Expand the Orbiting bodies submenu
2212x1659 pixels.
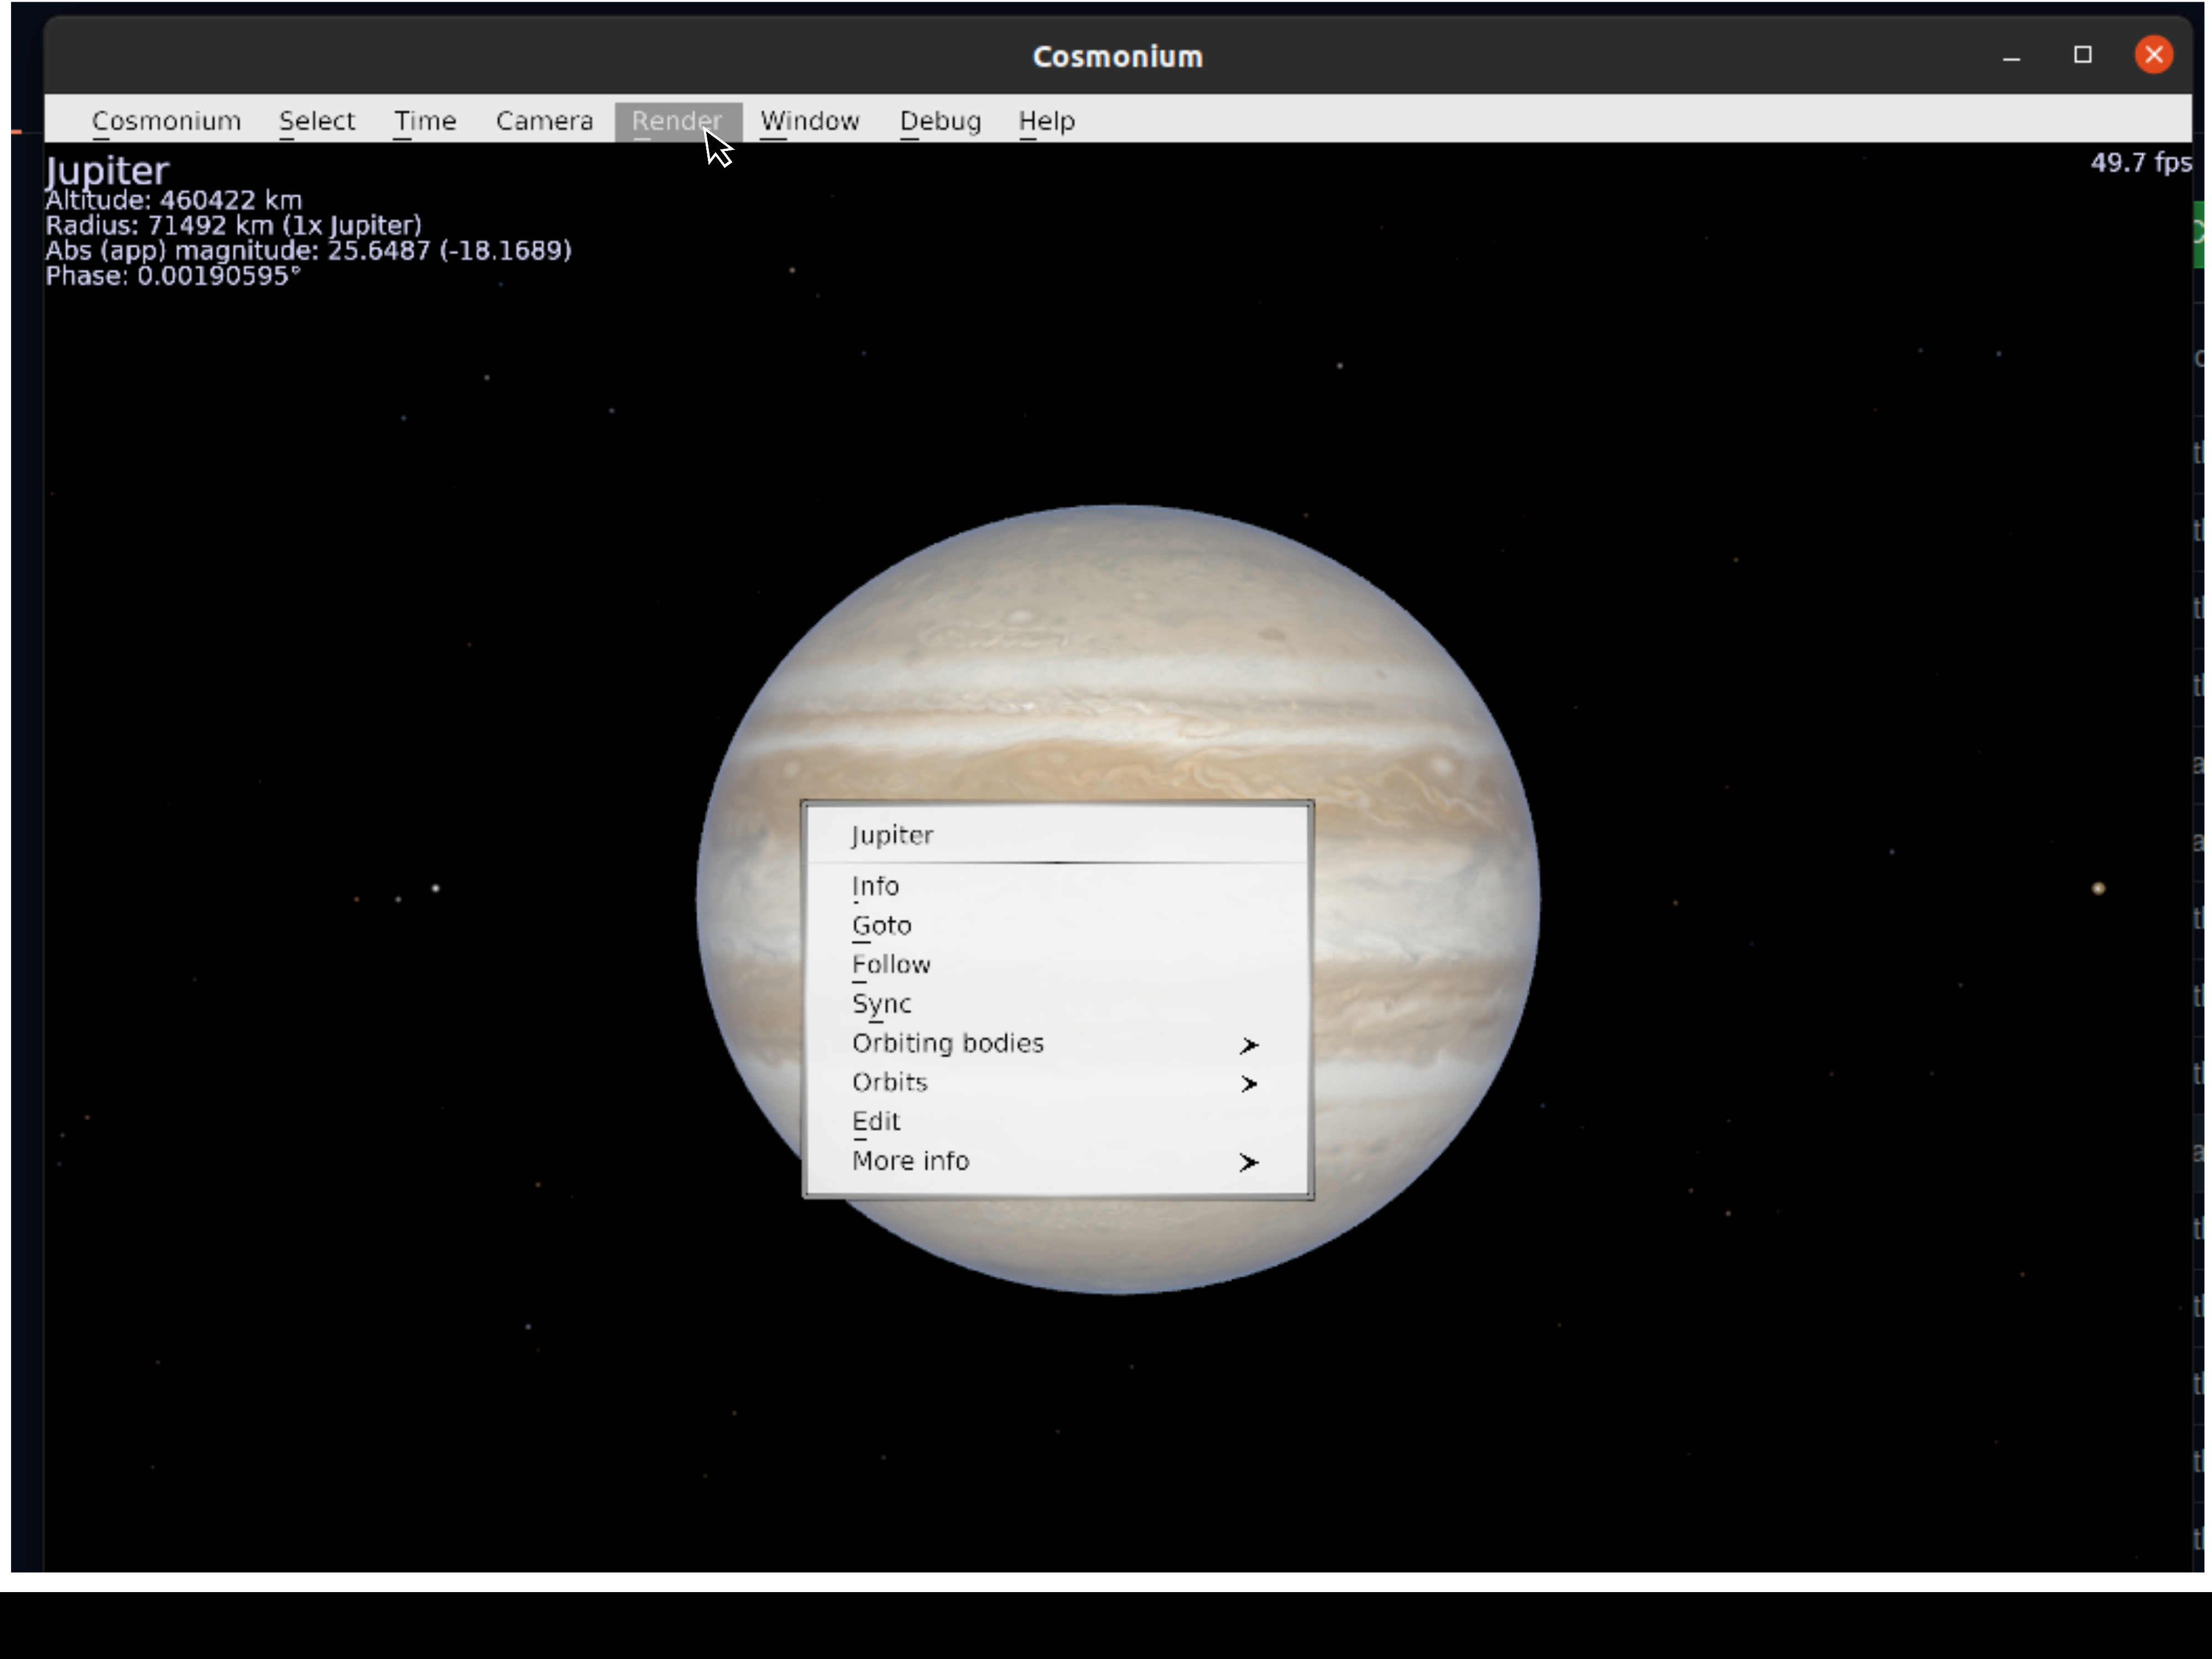coord(948,1042)
